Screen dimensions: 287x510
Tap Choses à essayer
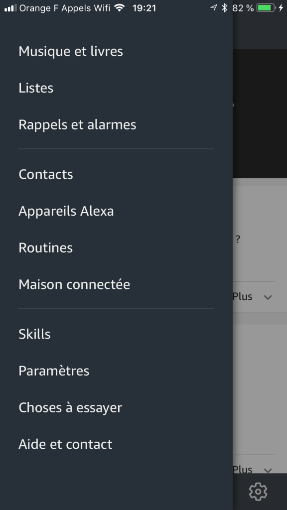(x=70, y=407)
